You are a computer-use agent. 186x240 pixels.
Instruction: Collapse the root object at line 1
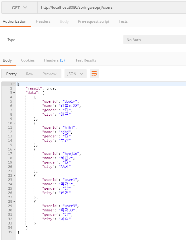[14, 84]
